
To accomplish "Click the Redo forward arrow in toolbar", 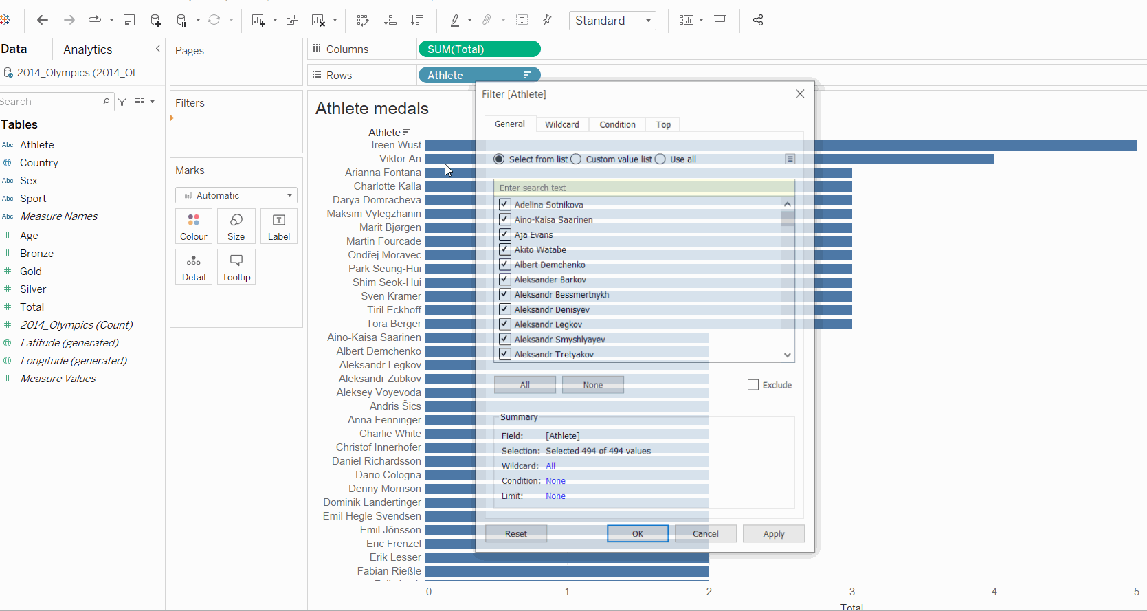I will 69,20.
